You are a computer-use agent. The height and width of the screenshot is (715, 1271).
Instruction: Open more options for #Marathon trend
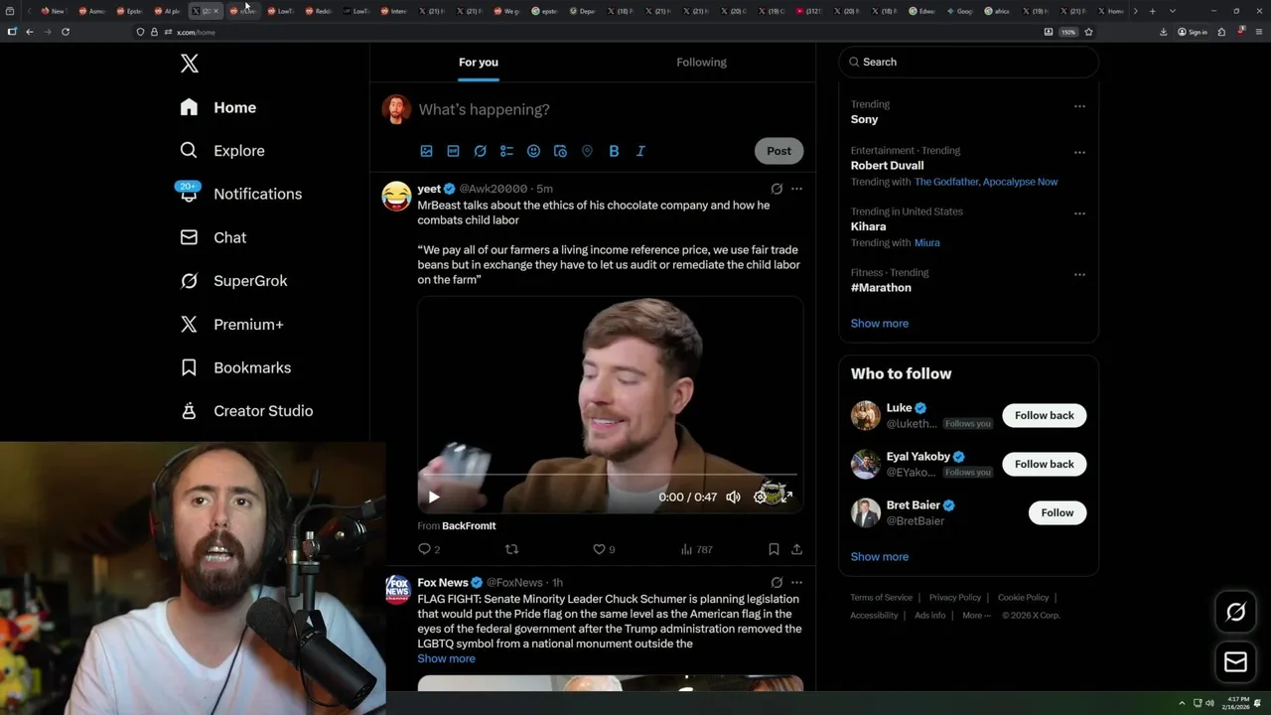point(1079,275)
